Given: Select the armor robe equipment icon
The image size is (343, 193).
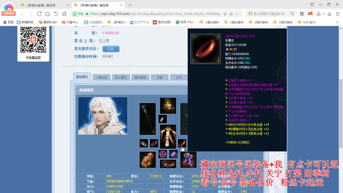Looking at the screenshot, I should (168, 137).
